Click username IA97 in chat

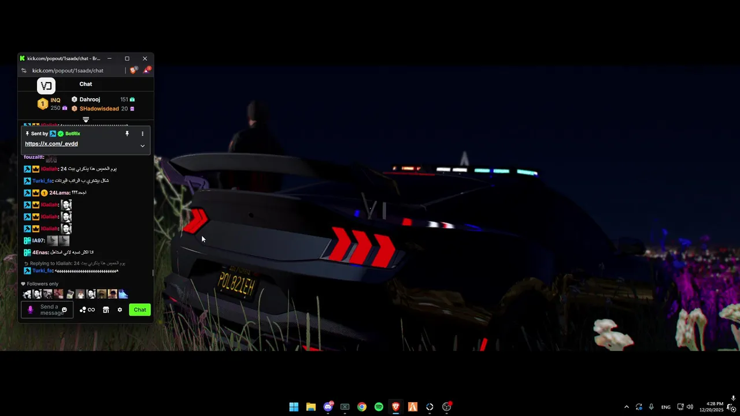pyautogui.click(x=38, y=240)
